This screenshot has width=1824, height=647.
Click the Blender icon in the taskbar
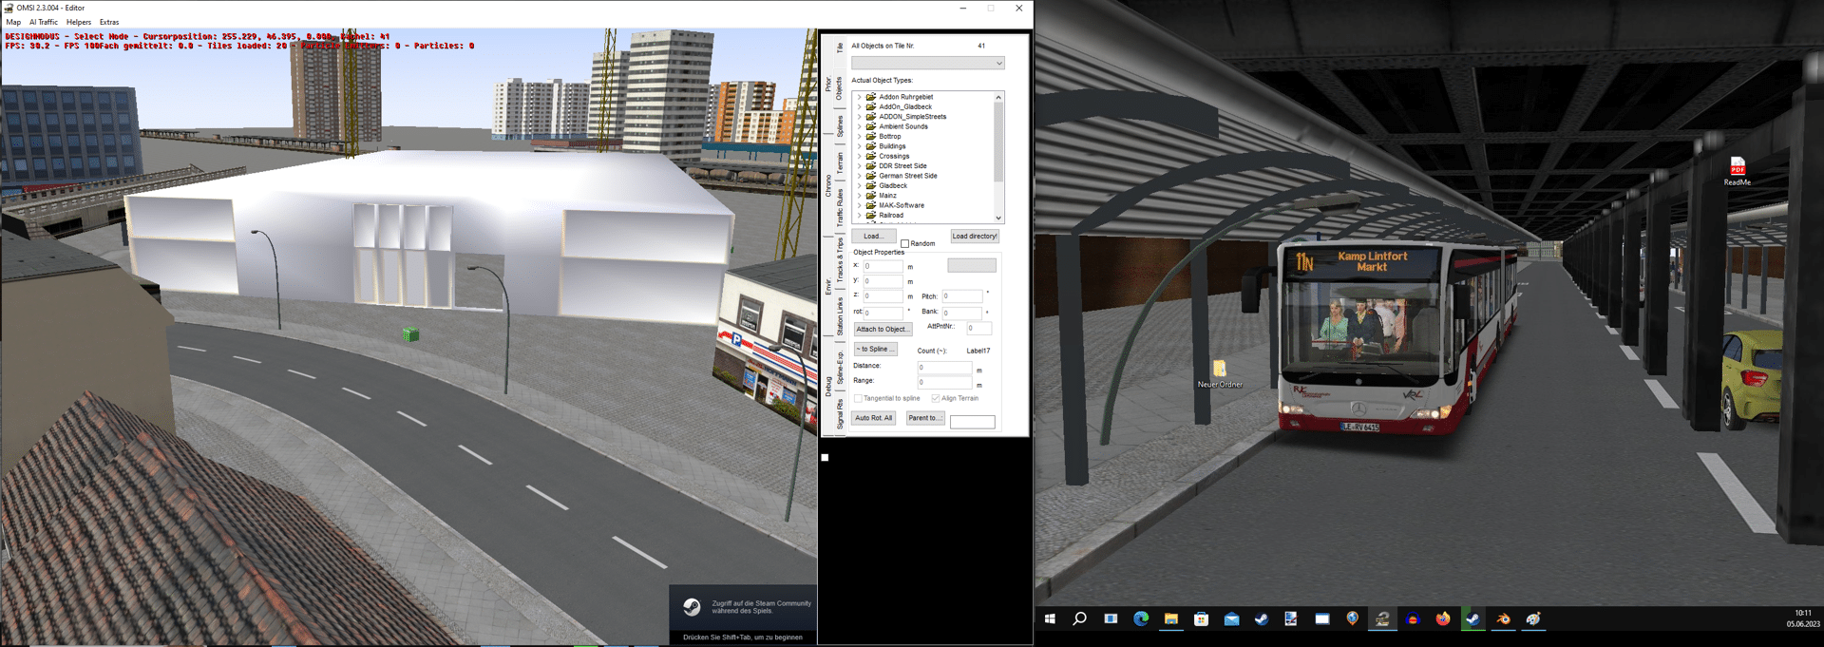(1503, 619)
